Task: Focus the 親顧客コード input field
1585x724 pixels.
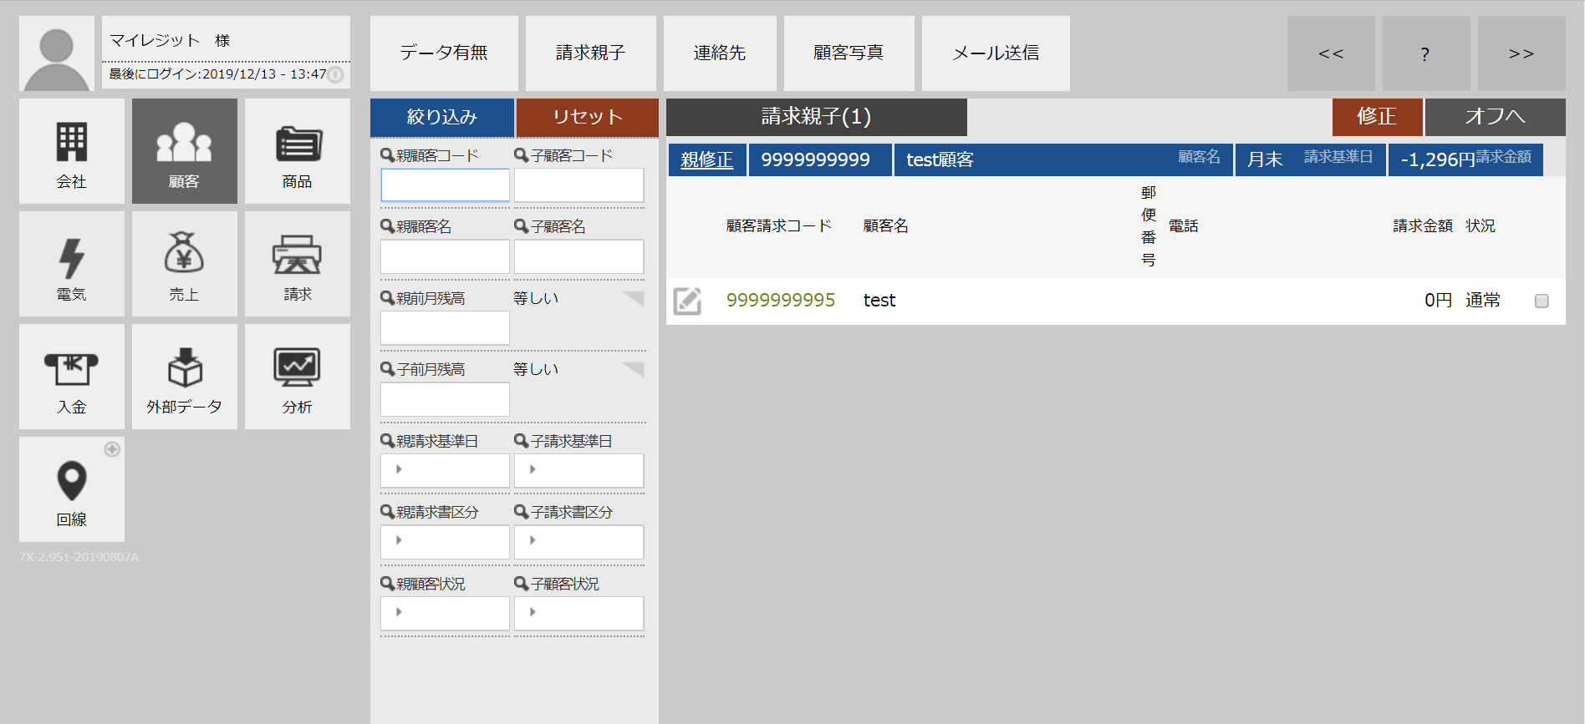Action: click(445, 185)
